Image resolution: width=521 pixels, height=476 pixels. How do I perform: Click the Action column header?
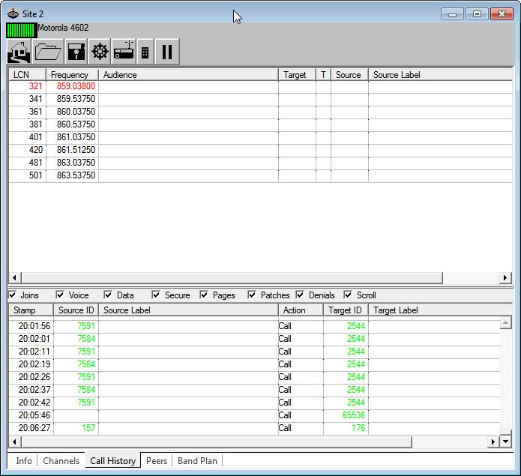[x=301, y=310]
